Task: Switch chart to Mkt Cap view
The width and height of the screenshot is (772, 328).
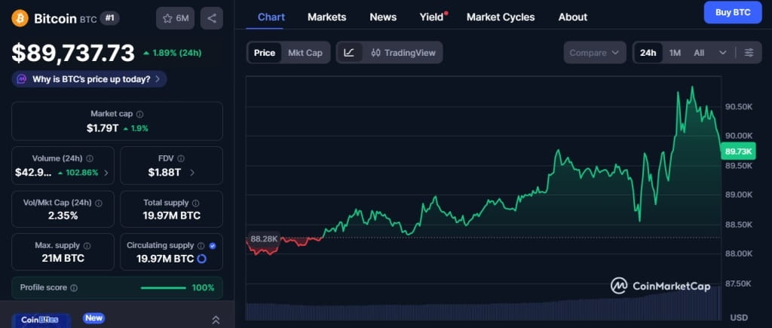Action: click(305, 53)
